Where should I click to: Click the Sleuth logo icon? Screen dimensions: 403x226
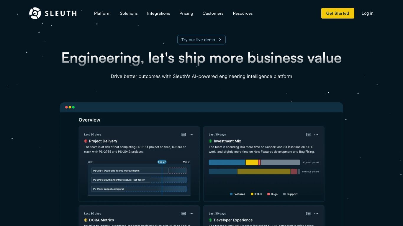(x=35, y=13)
